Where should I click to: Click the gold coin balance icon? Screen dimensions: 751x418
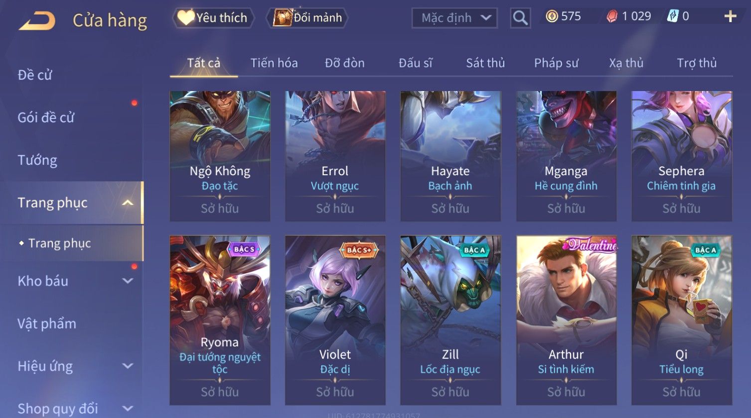coord(551,17)
